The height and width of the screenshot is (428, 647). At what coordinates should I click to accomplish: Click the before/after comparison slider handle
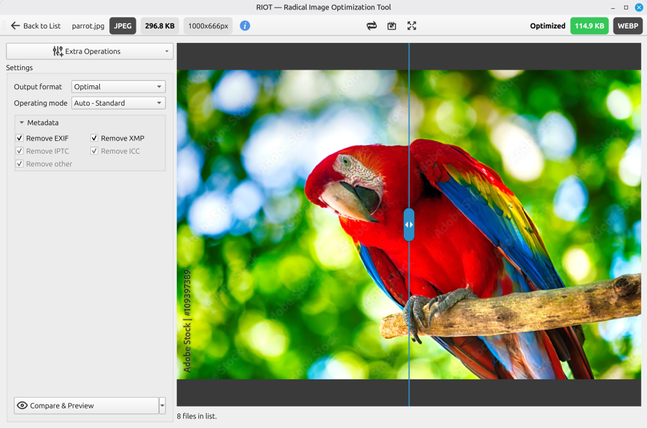pos(409,224)
